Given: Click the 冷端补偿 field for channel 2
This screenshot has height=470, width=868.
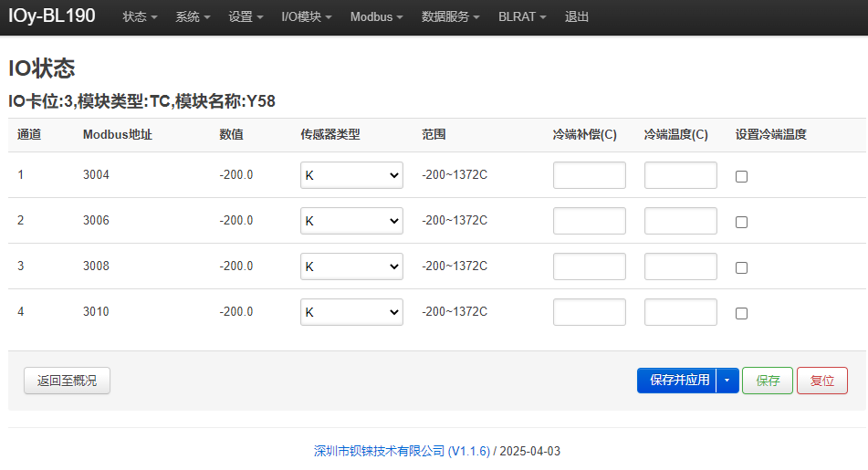Looking at the screenshot, I should point(590,221).
